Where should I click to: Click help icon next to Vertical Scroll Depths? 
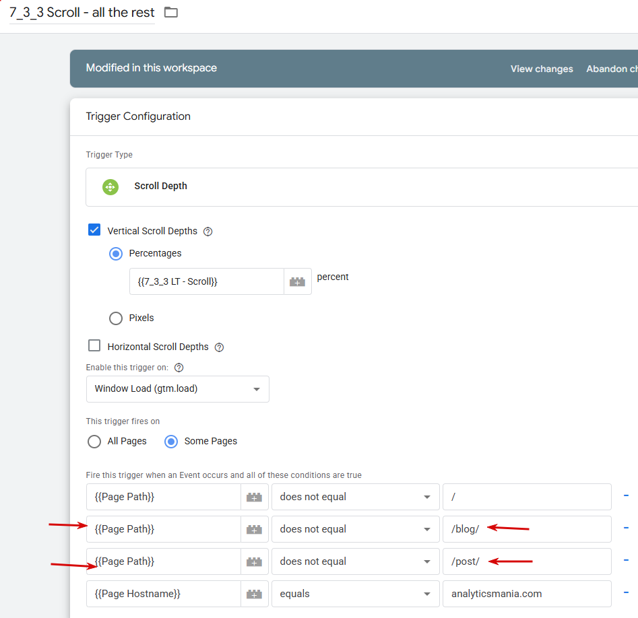click(208, 232)
